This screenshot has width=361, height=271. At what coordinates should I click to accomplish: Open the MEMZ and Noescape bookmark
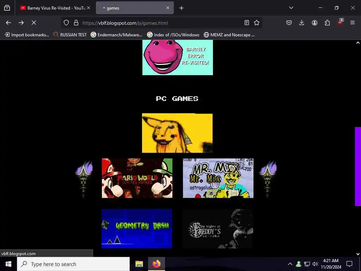(x=229, y=35)
